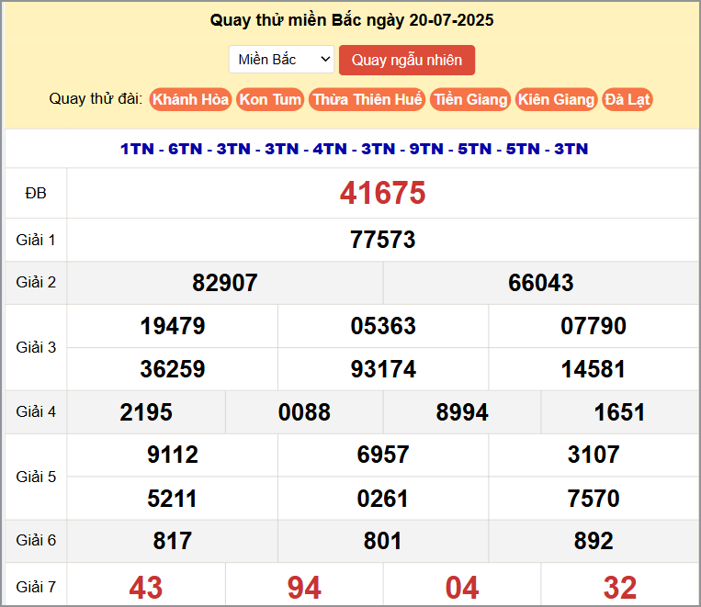Select the Khánh Hòa station link
Image resolution: width=701 pixels, height=607 pixels.
tap(190, 99)
